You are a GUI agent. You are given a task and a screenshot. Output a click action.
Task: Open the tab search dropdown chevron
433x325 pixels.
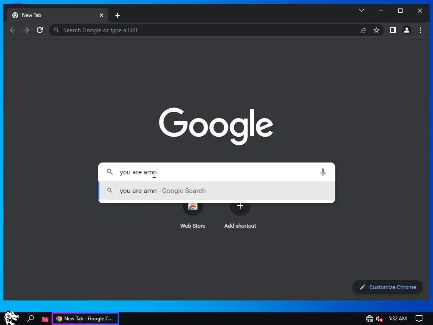(x=362, y=11)
